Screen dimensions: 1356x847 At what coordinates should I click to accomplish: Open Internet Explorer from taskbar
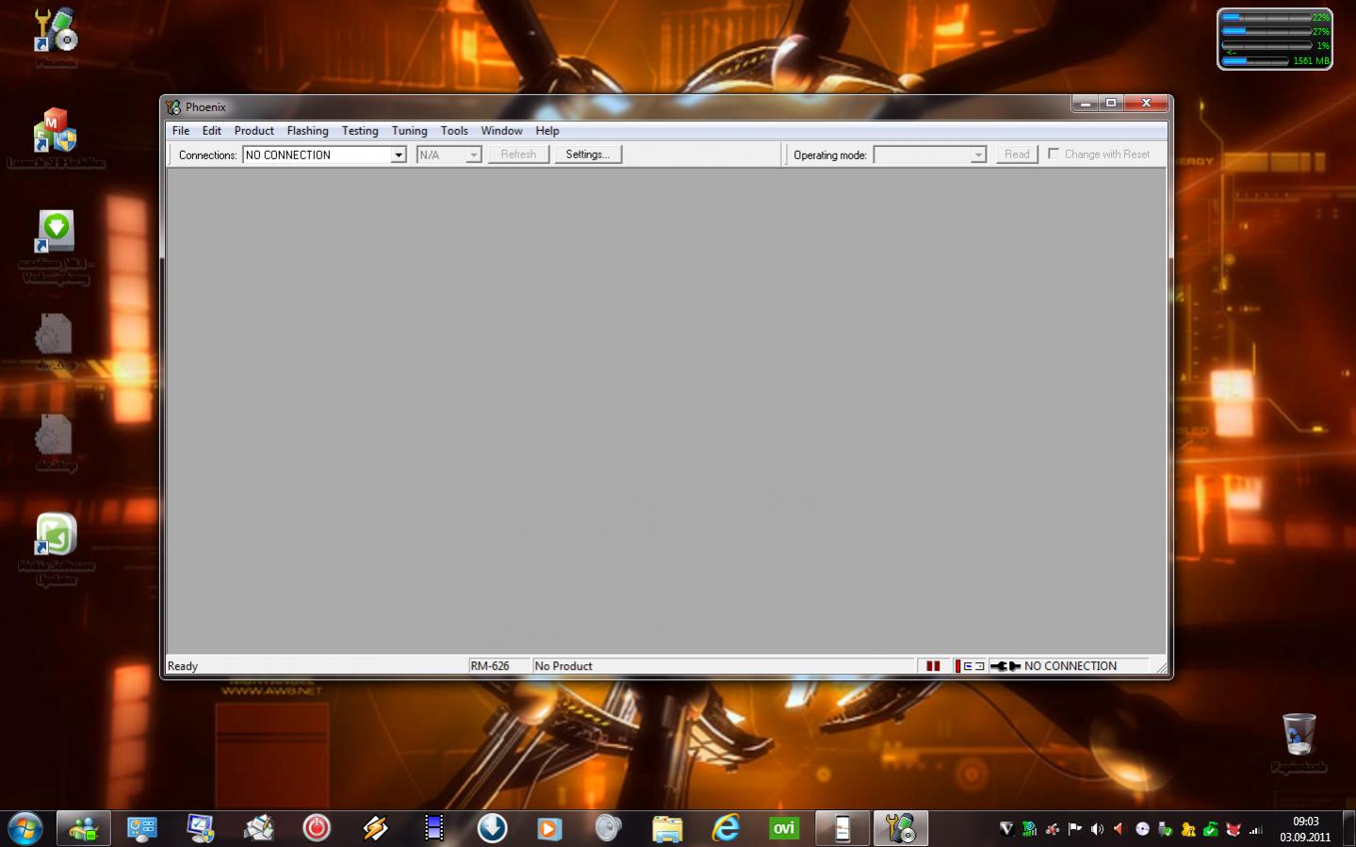pyautogui.click(x=726, y=829)
